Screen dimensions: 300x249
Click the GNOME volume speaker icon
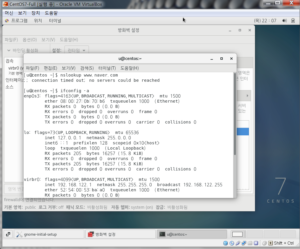pyautogui.click(x=285, y=21)
